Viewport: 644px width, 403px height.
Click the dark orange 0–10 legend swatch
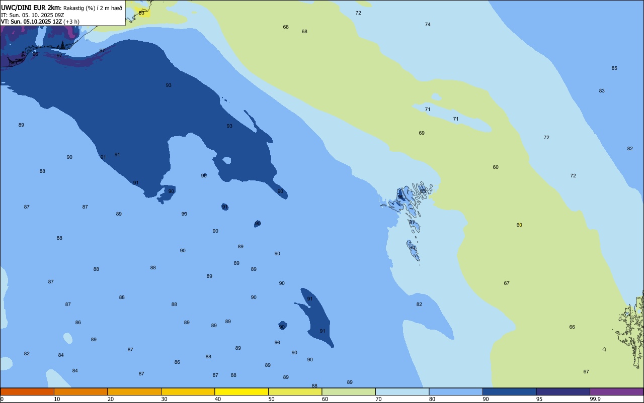[x=27, y=391]
